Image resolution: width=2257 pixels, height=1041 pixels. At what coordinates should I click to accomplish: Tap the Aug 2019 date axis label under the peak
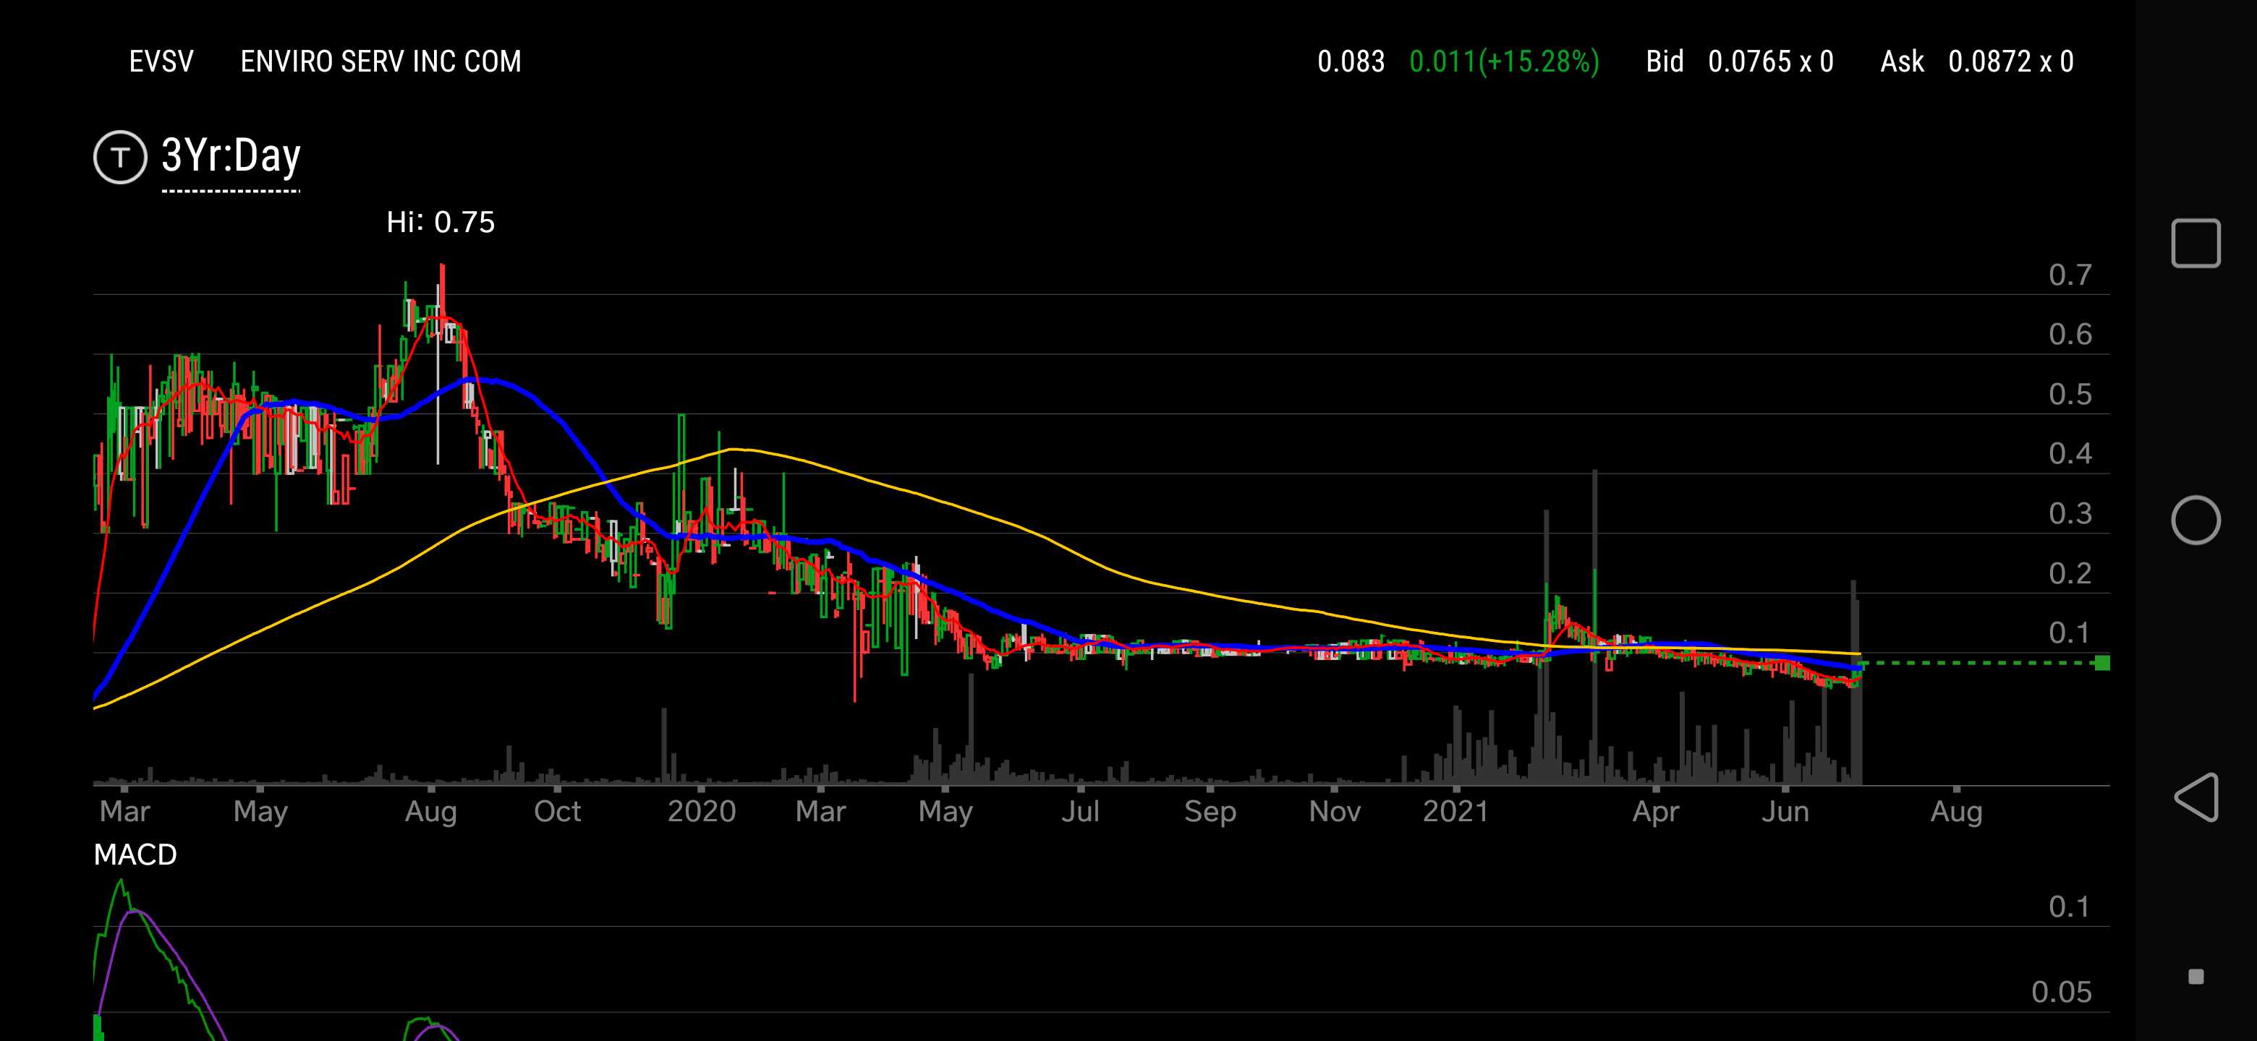pyautogui.click(x=431, y=812)
